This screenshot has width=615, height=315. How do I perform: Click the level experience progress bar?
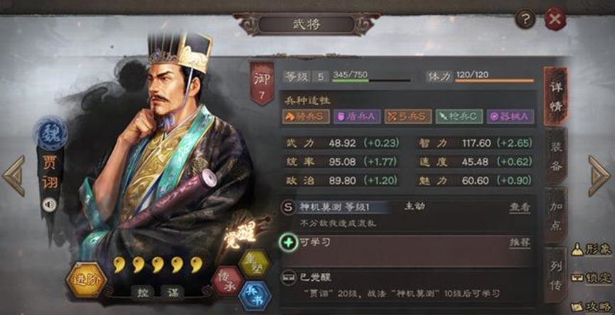click(x=371, y=80)
